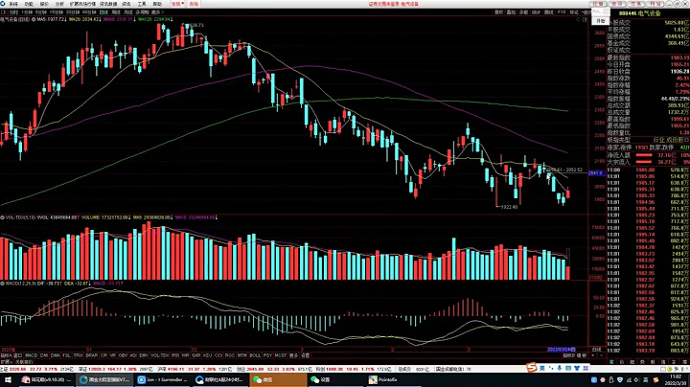690x387 pixels.
Task: Open 更多 indicators list
Action: (293, 354)
